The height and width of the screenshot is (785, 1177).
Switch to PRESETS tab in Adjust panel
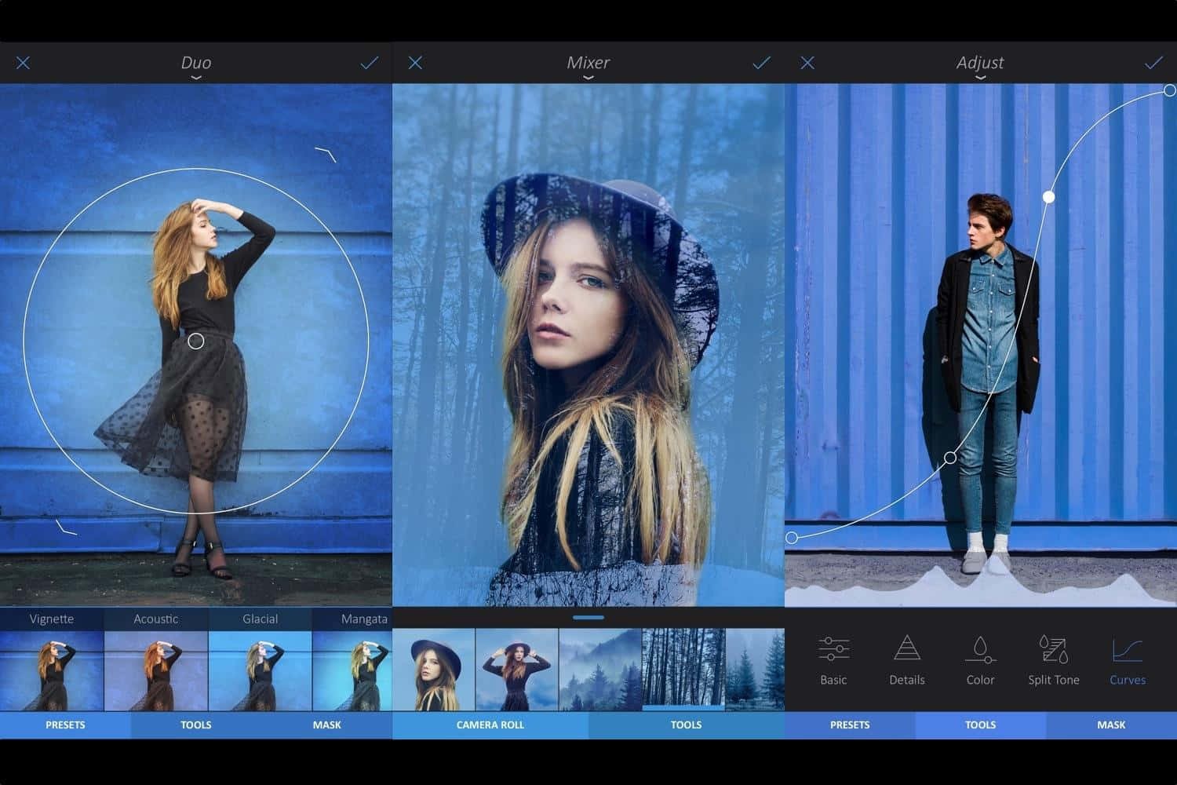(x=850, y=725)
